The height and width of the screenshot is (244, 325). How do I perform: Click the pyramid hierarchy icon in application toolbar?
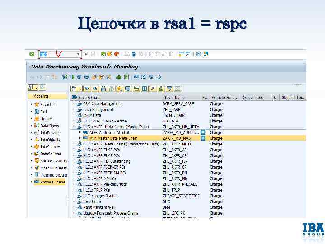click(119, 77)
